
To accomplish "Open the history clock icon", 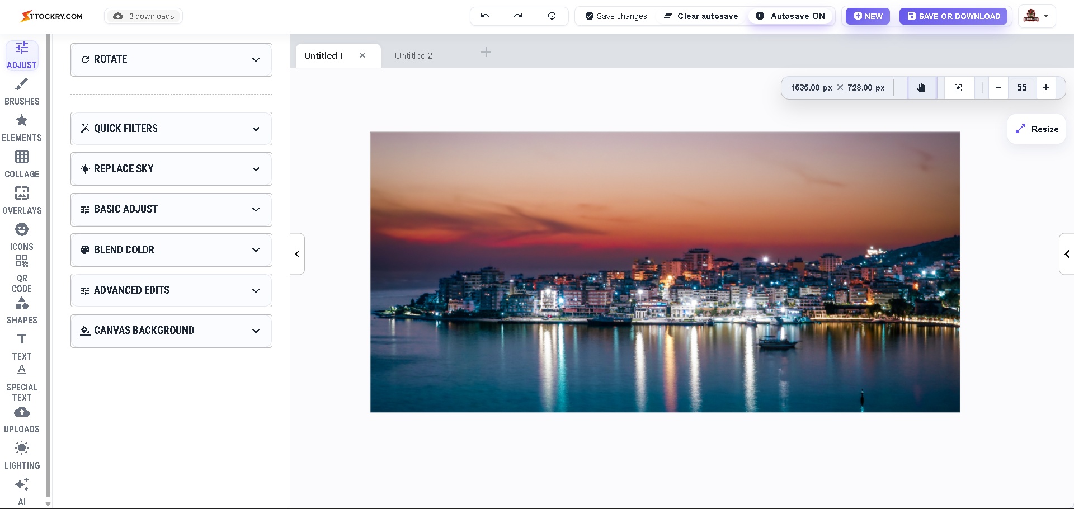I will pyautogui.click(x=552, y=16).
